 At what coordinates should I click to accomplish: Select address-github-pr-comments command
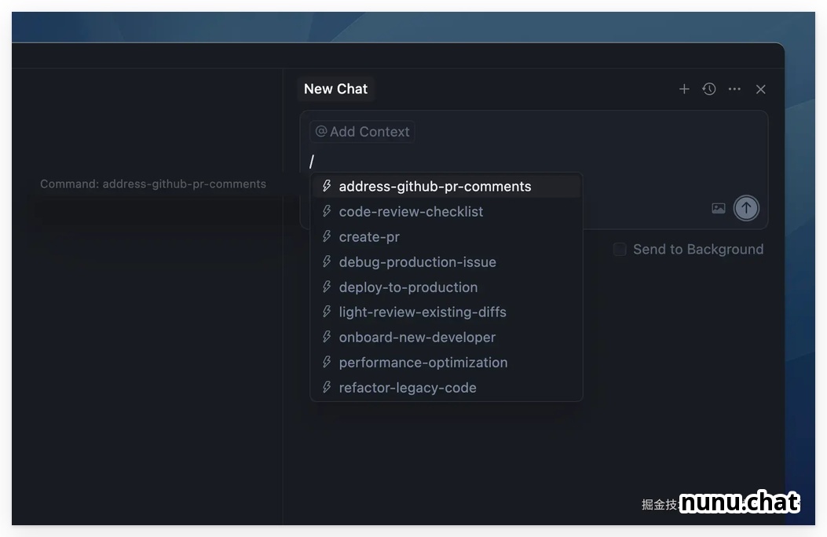tap(434, 187)
